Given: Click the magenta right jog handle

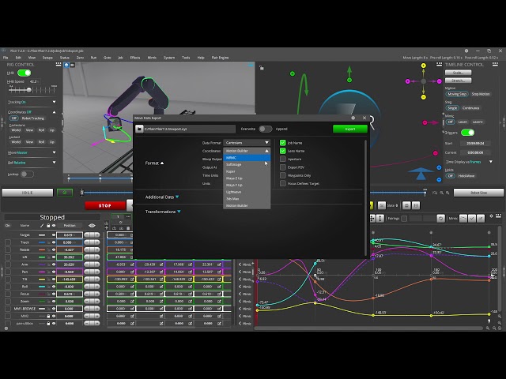Looking at the screenshot, I should click(439, 81).
